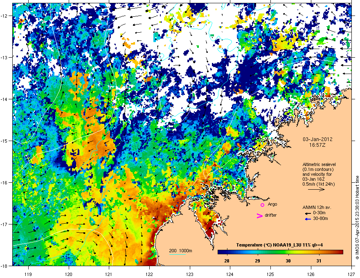
Task: Click the cyan bathymetry legend line
Action: coord(177,255)
